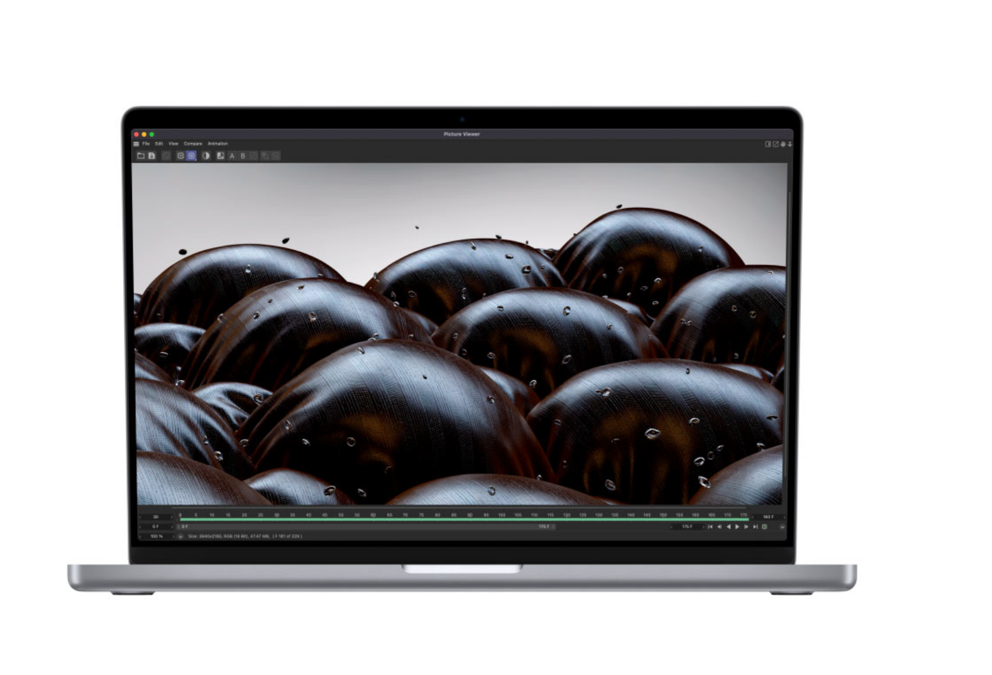992x675 pixels.
Task: Open the Animation menu
Action: [218, 144]
